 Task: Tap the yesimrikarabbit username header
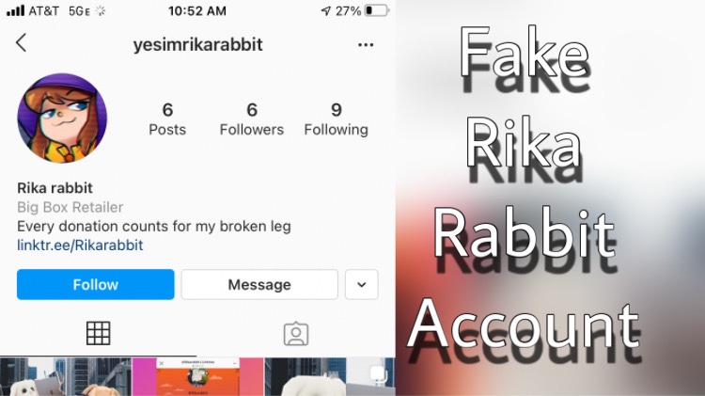click(x=197, y=44)
